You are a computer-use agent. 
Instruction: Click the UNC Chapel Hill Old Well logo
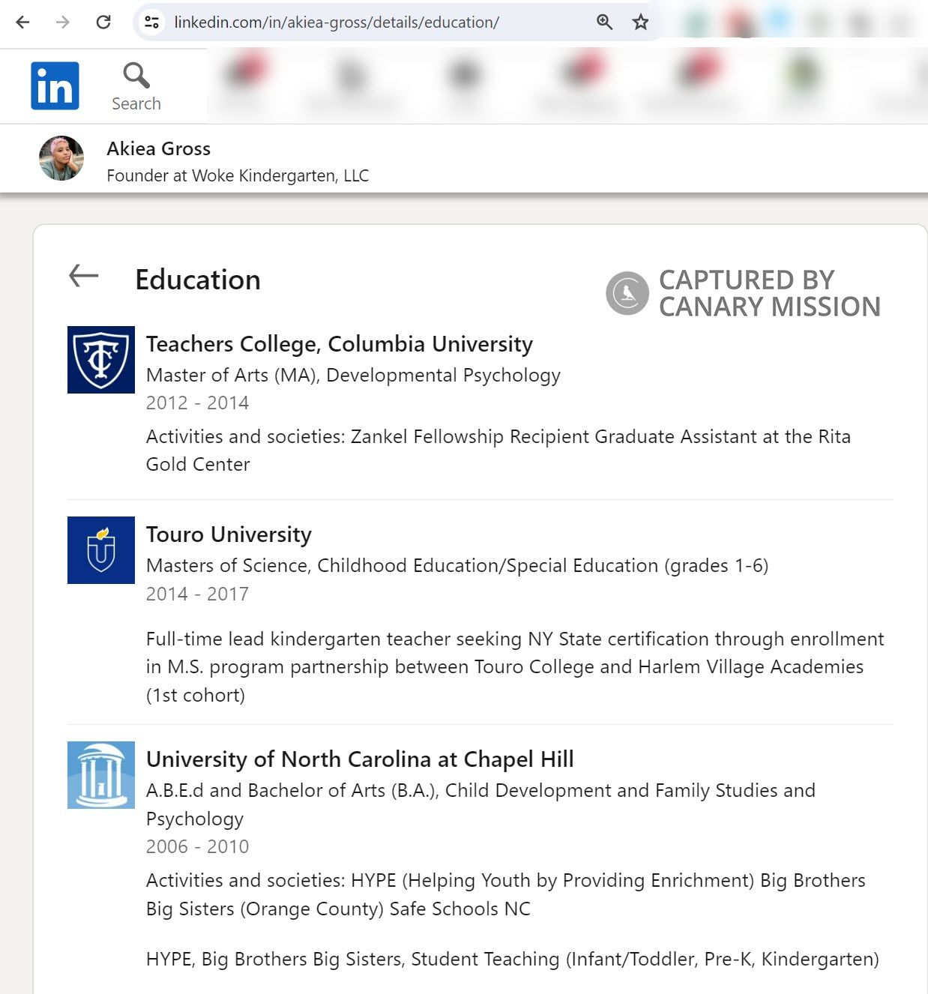(x=101, y=774)
